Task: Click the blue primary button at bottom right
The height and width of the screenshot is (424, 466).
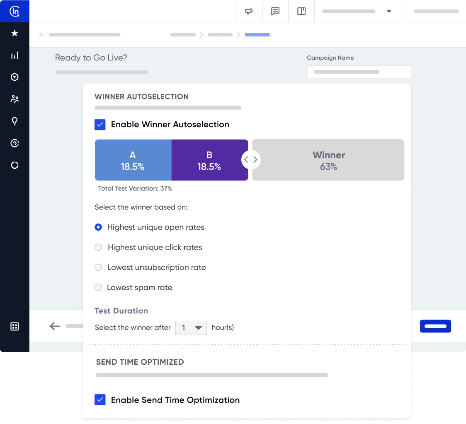Action: click(x=435, y=326)
